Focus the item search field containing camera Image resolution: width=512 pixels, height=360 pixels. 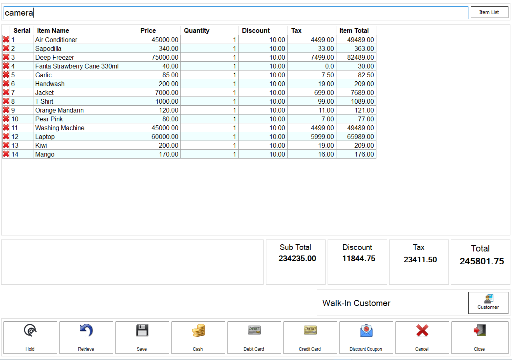[x=236, y=13]
